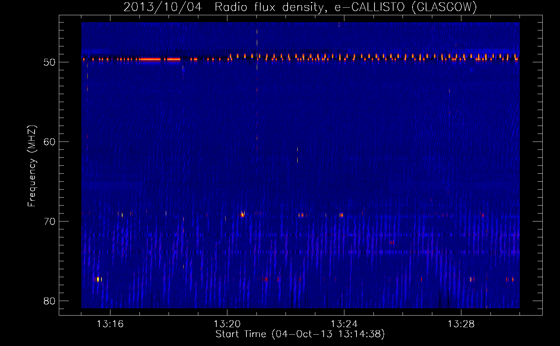Click the '80' frequency axis label
This screenshot has width=560, height=346.
tap(49, 301)
